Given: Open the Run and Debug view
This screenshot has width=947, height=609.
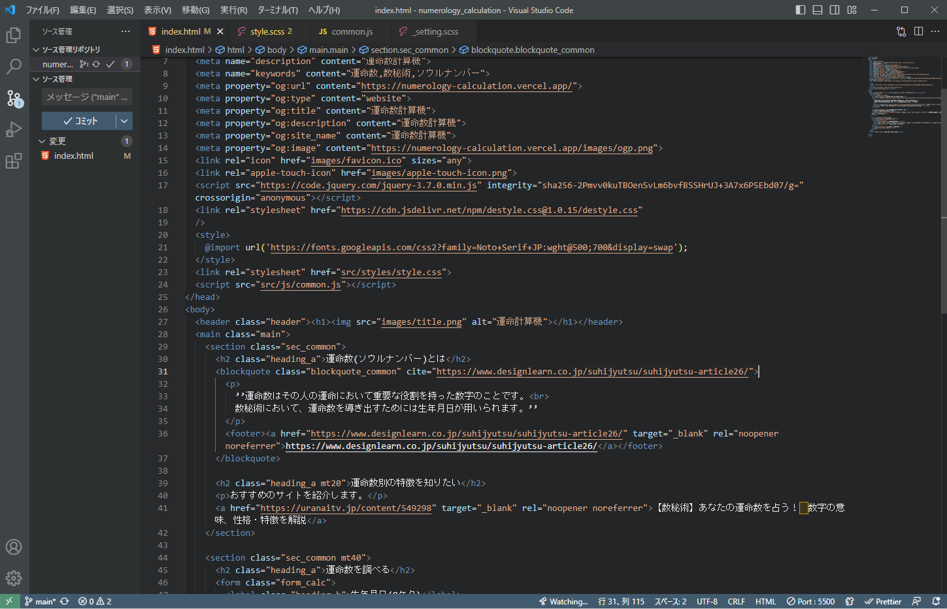Looking at the screenshot, I should click(x=14, y=129).
